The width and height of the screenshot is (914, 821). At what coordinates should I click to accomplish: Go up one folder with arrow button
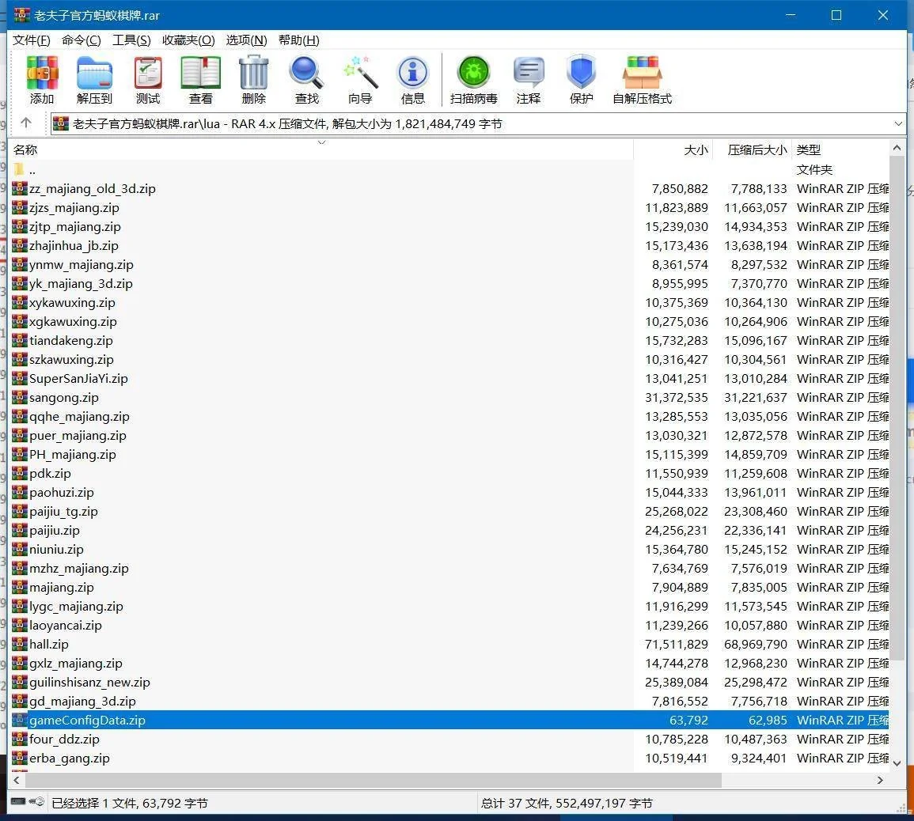[26, 123]
